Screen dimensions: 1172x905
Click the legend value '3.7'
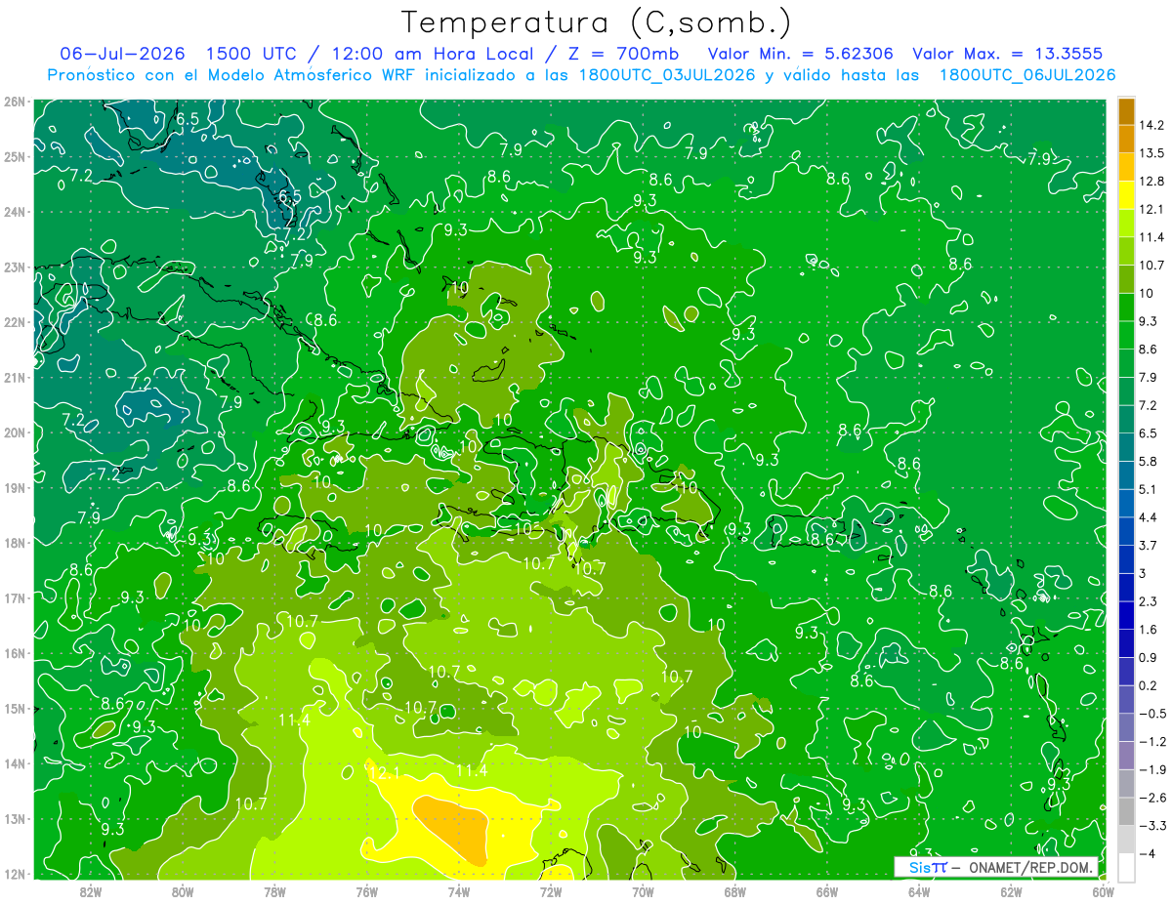pos(1149,545)
